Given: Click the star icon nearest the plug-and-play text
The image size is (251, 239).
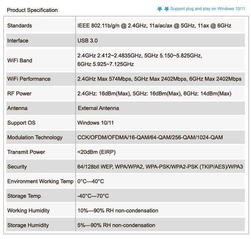Looking at the screenshot, I should coord(167,9).
